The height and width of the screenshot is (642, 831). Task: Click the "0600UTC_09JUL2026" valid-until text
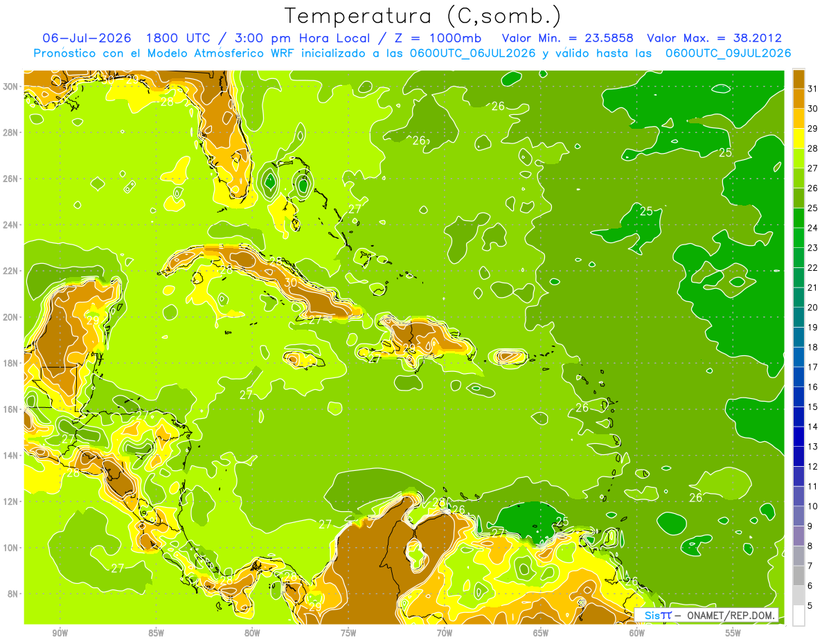pos(728,53)
